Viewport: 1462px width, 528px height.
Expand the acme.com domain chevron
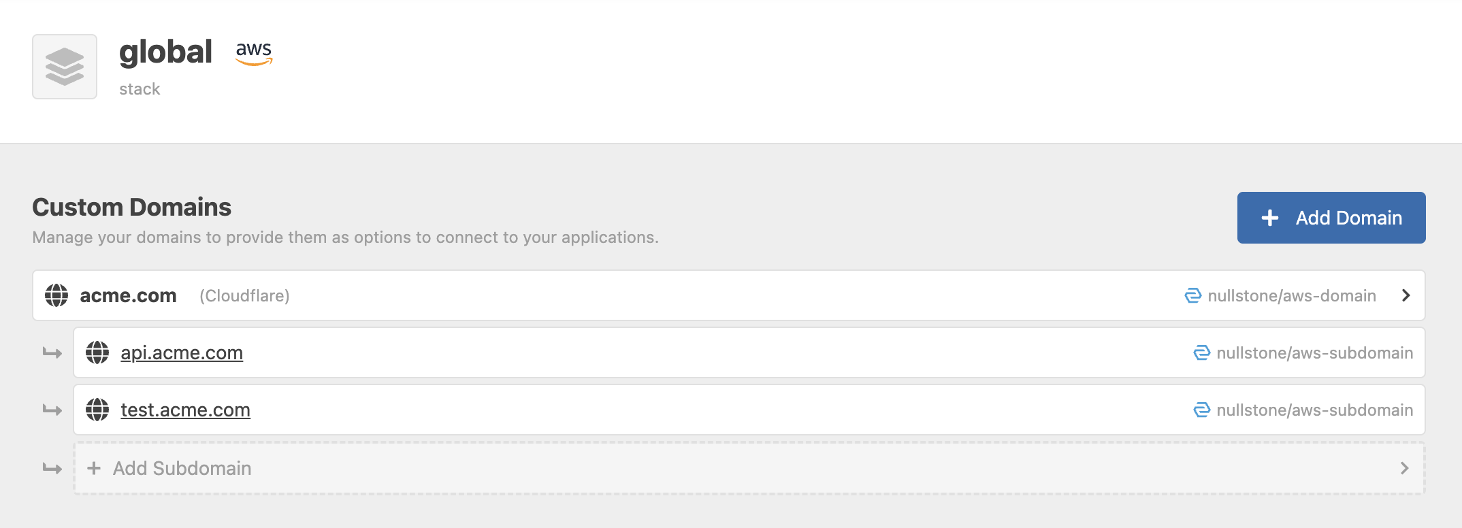coord(1406,295)
